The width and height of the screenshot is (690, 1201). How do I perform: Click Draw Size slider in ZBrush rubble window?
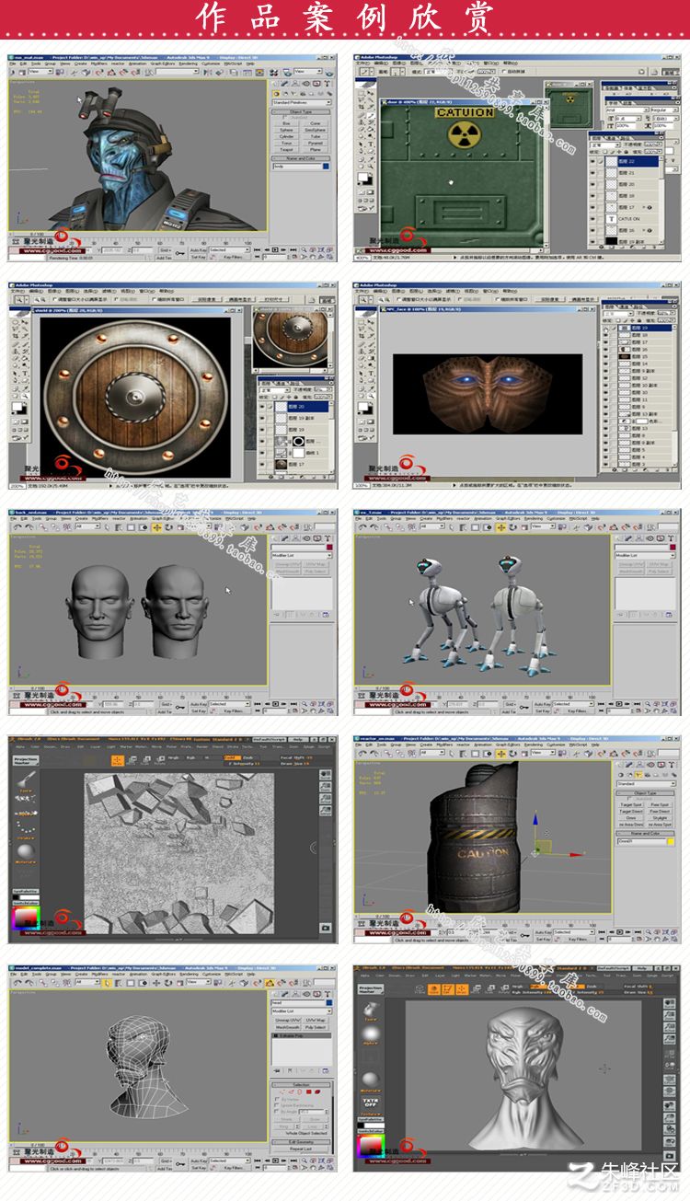(x=296, y=763)
